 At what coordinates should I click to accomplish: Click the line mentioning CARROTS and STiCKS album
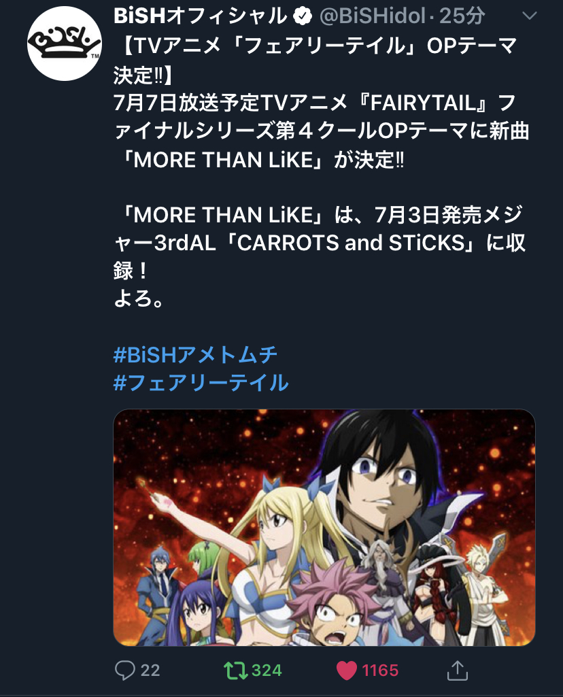320,243
